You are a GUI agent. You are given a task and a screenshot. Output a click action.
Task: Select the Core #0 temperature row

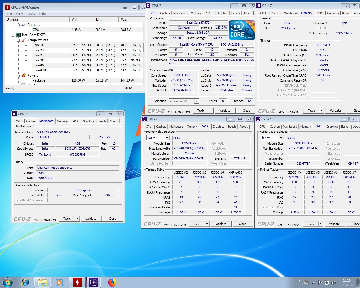pyautogui.click(x=75, y=45)
